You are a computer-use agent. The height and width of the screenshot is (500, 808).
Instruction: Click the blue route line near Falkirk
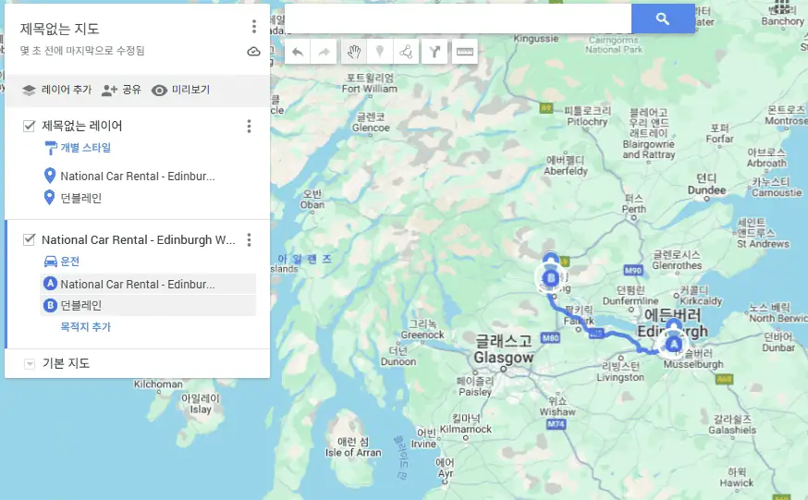582,325
